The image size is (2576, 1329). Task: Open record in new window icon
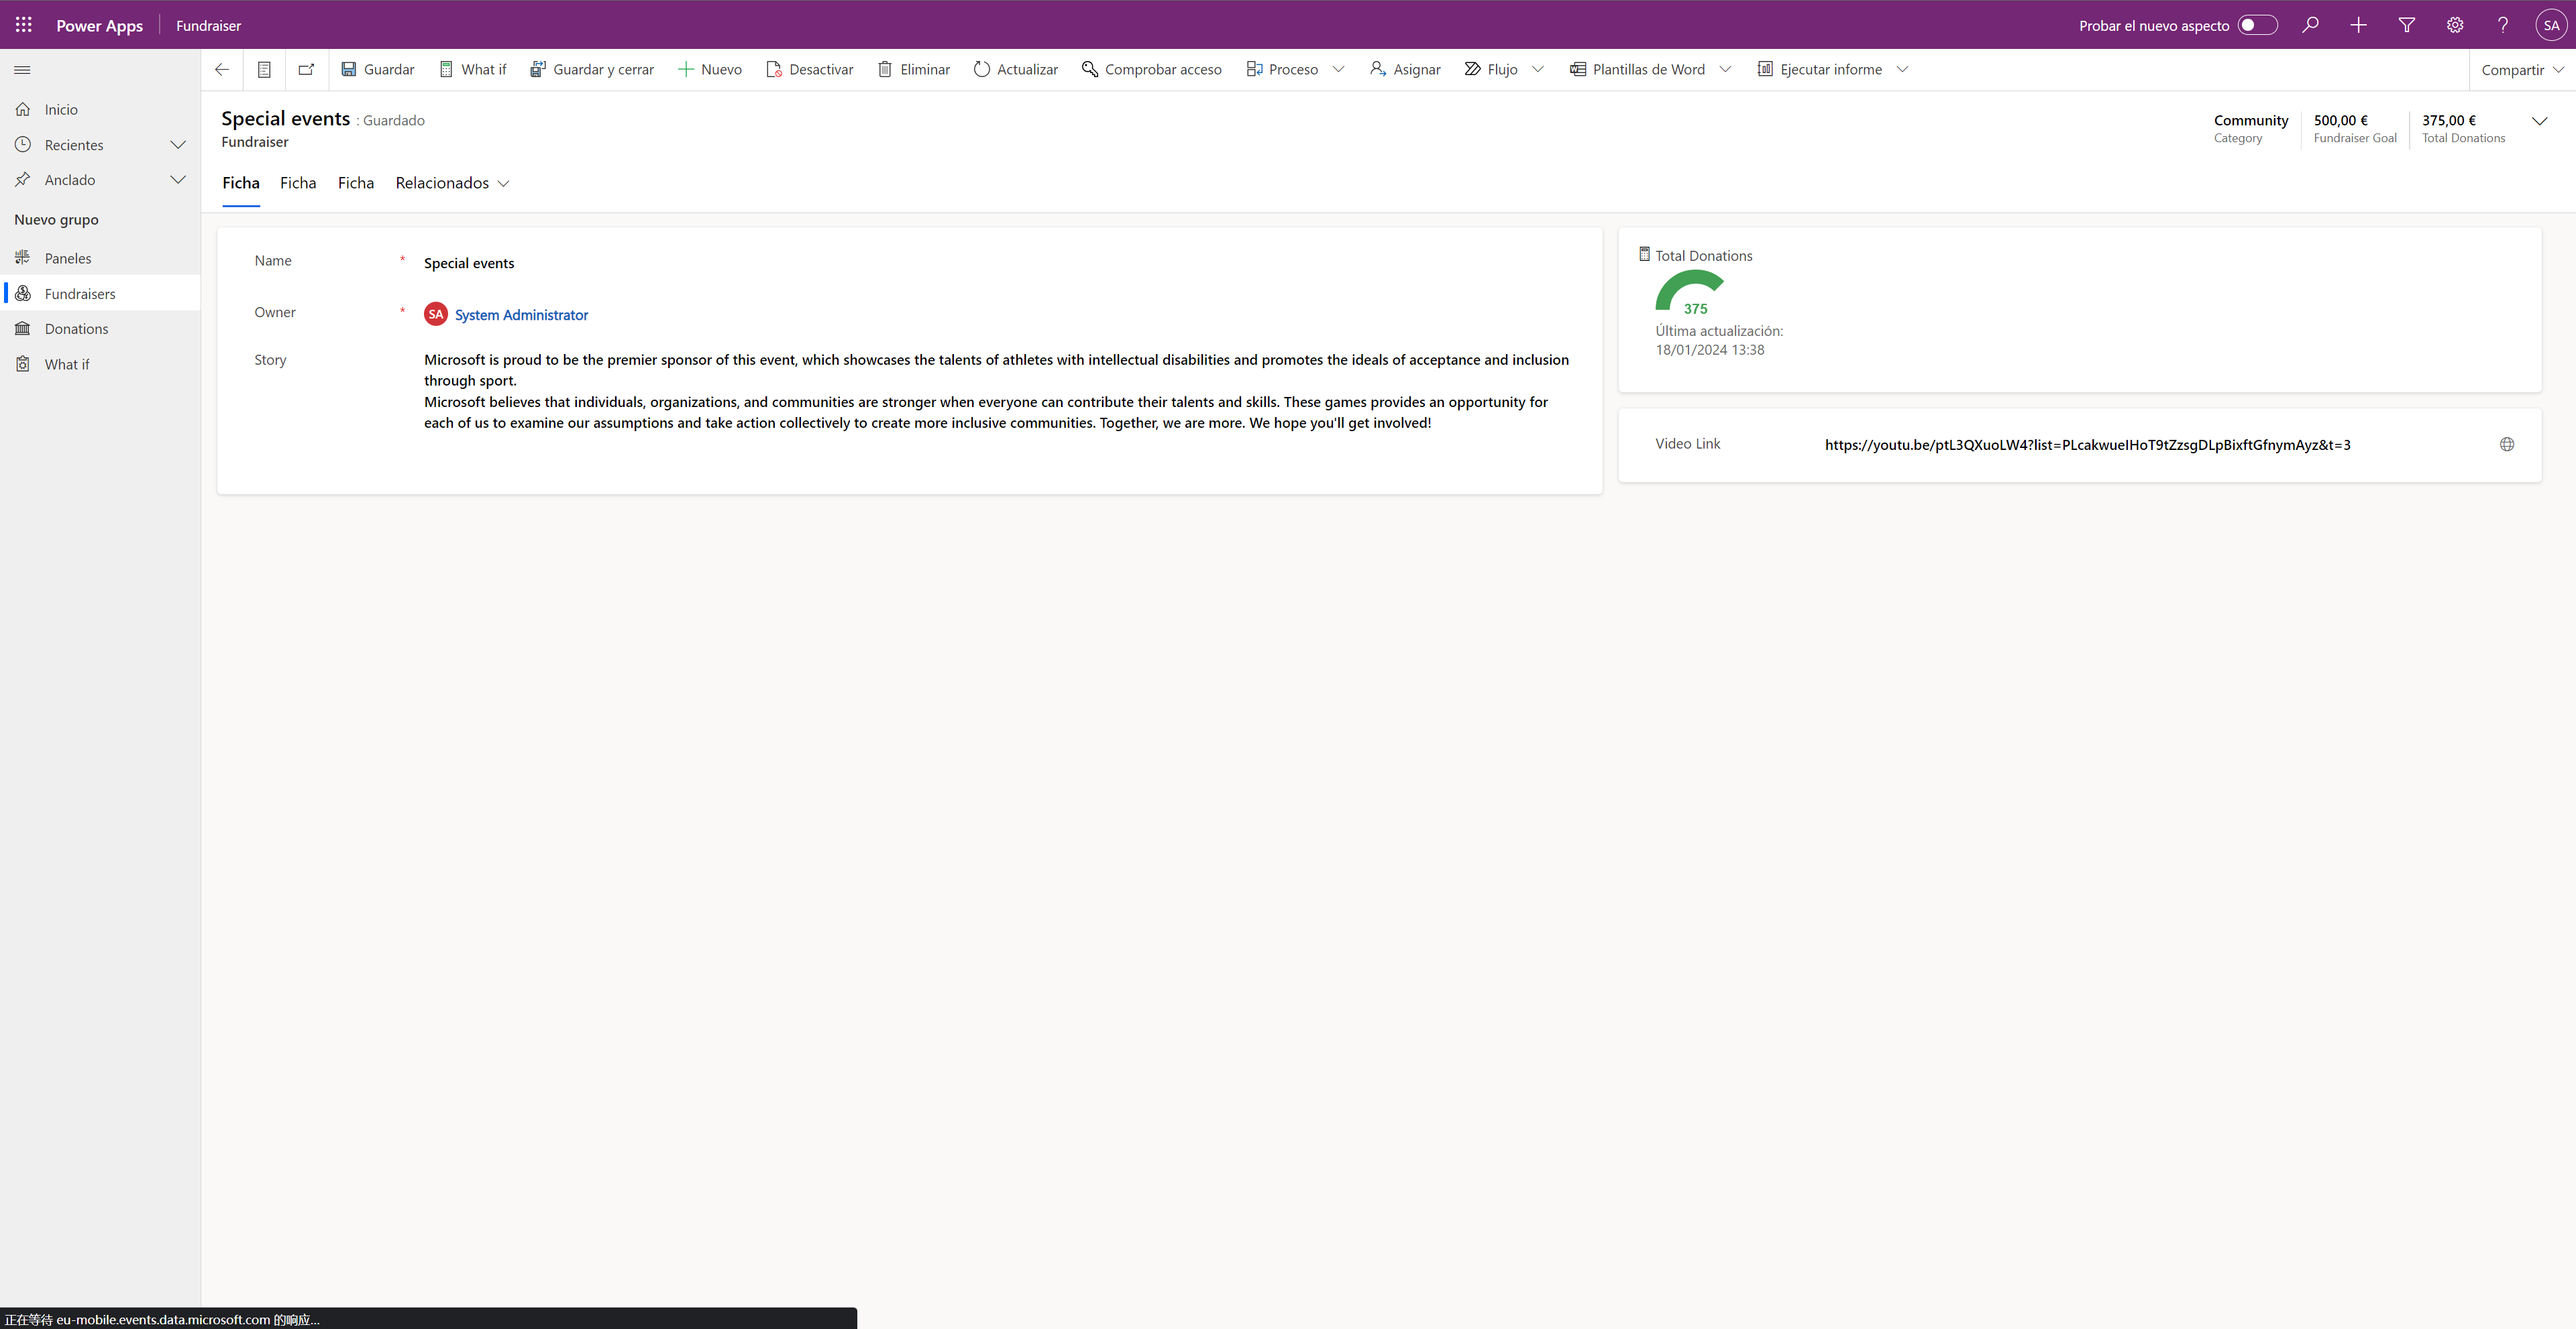tap(306, 69)
